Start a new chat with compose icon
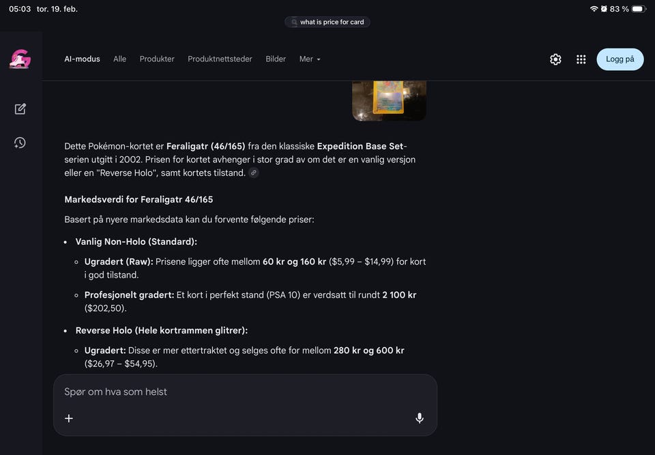 click(x=20, y=109)
